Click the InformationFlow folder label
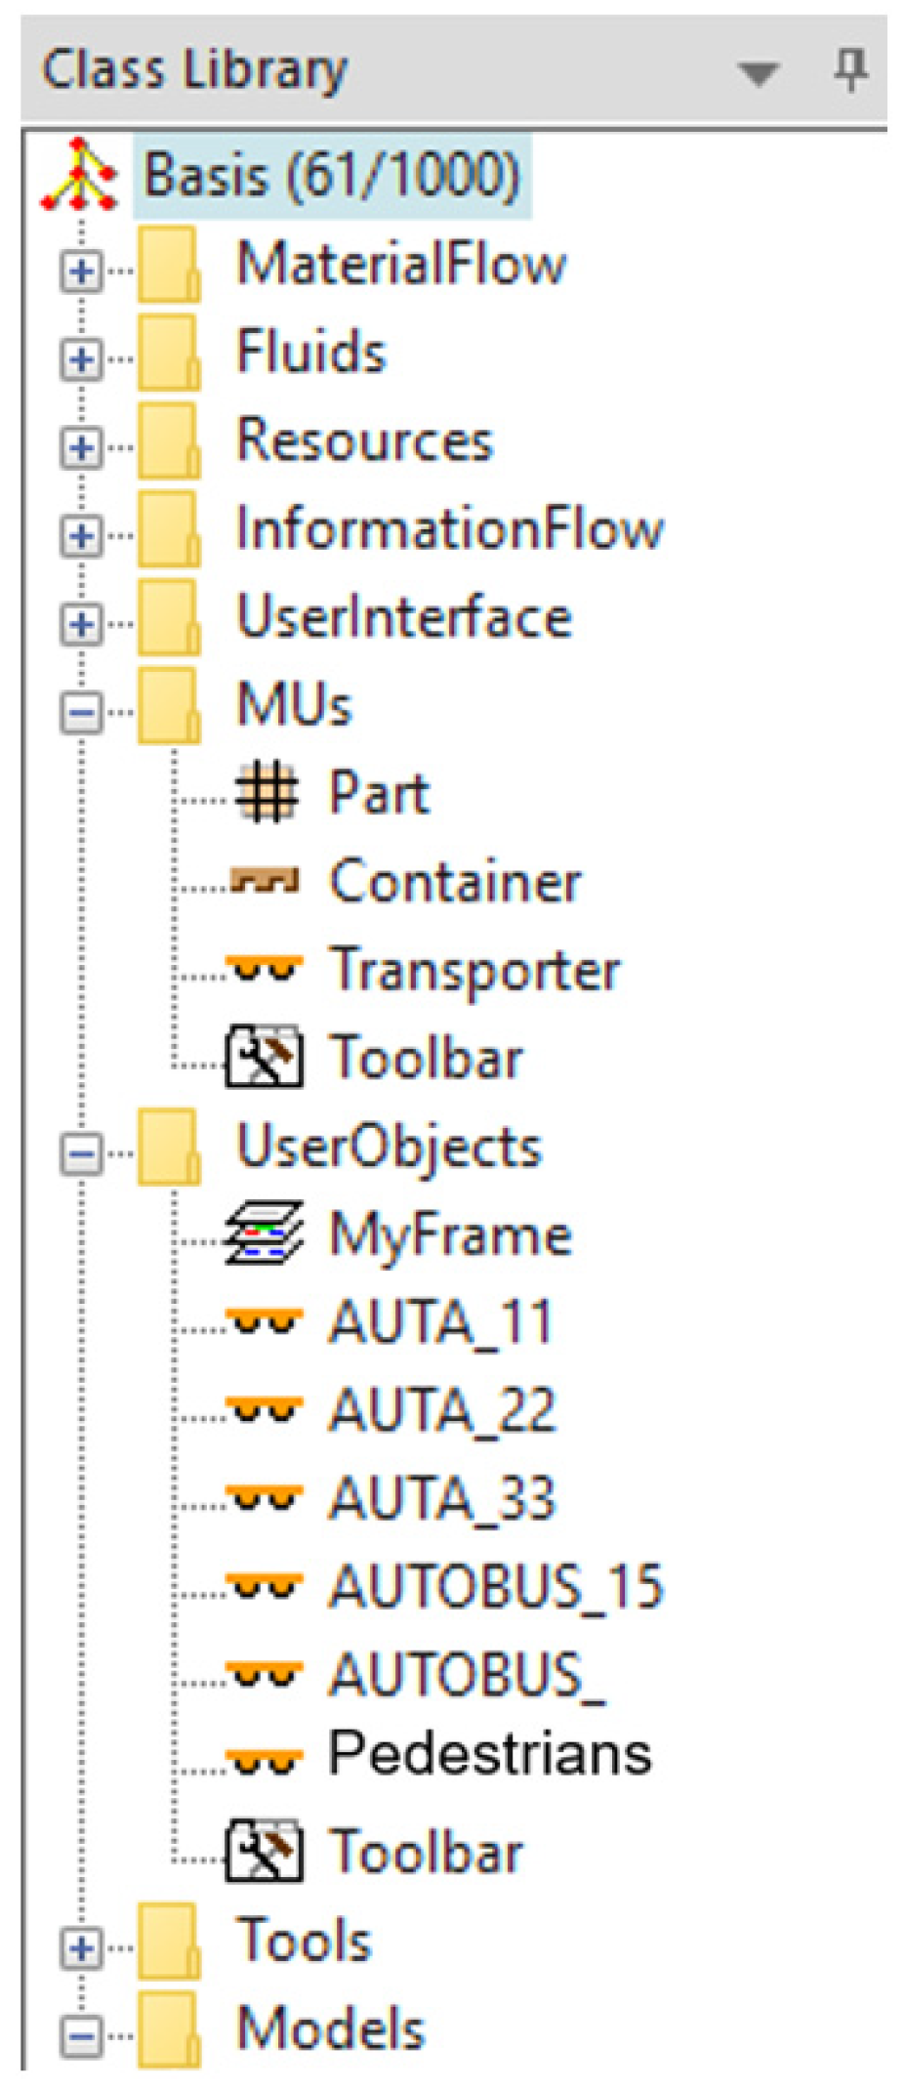The image size is (906, 2089). coord(450,528)
